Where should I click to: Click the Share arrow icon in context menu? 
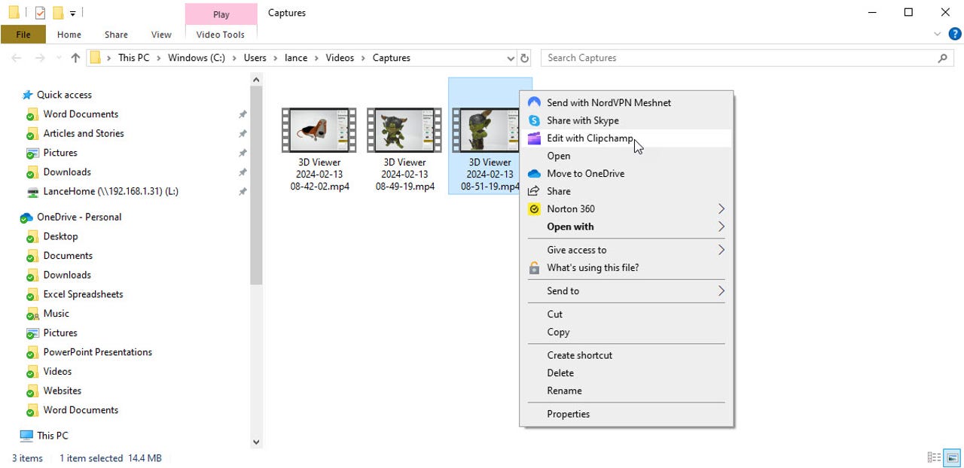534,191
